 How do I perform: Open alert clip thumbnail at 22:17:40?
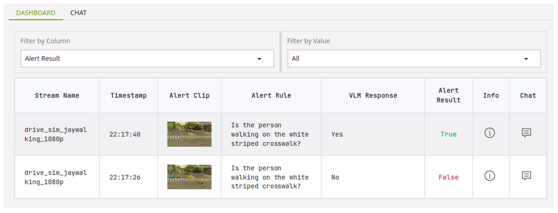tap(189, 134)
